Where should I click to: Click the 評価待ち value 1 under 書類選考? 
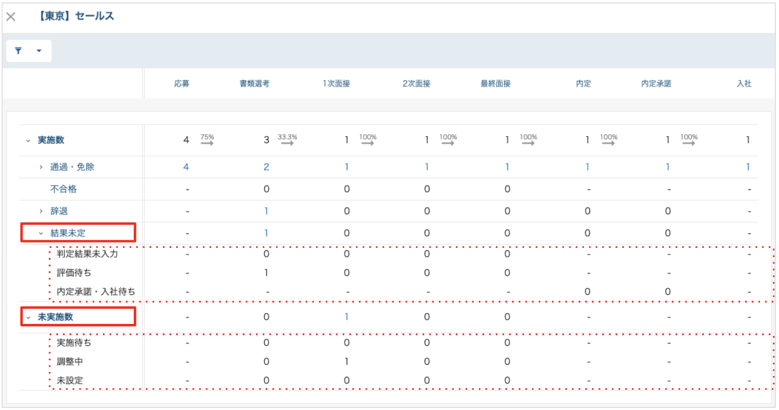point(266,273)
